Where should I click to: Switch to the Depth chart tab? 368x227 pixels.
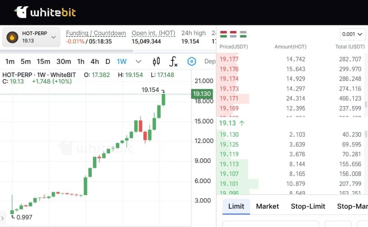click(210, 61)
